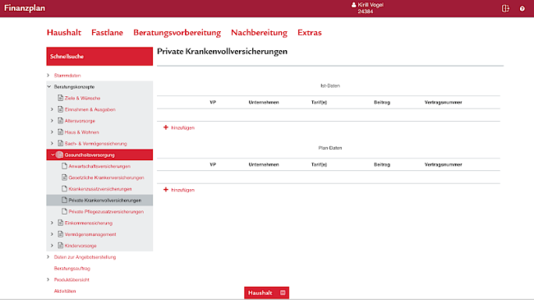The height and width of the screenshot is (300, 534).
Task: Select Private Pflegezusatzversicherungen tree item
Action: [106, 212]
